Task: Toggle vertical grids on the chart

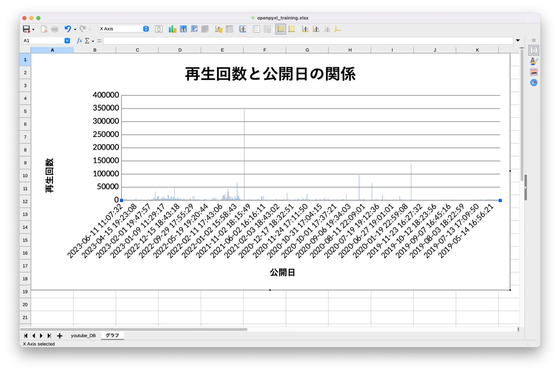Action: (x=292, y=29)
